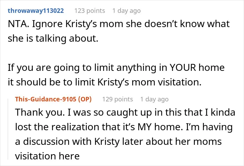Open This-Guidance-9105's user profile
This screenshot has height=166, width=244.
pyautogui.click(x=46, y=99)
